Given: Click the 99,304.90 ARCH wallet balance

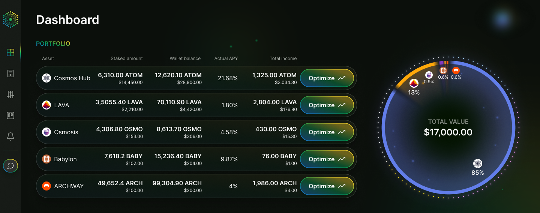Looking at the screenshot, I should click(x=177, y=183).
